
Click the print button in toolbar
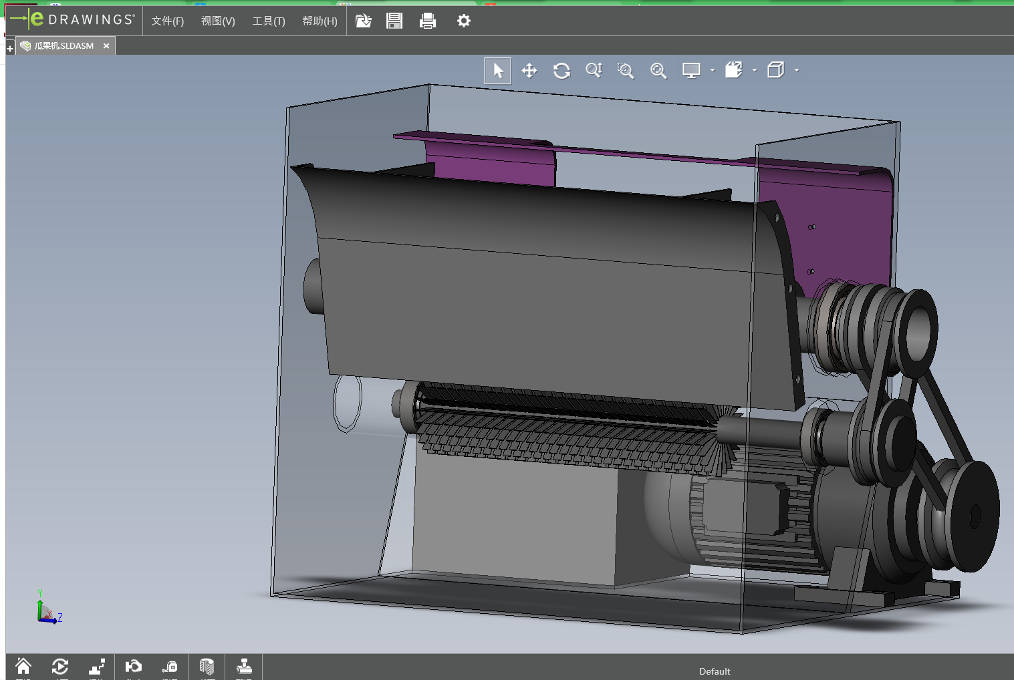pos(428,21)
